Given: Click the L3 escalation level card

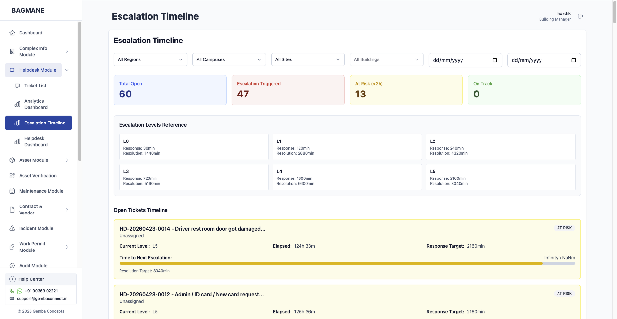Looking at the screenshot, I should (x=194, y=177).
